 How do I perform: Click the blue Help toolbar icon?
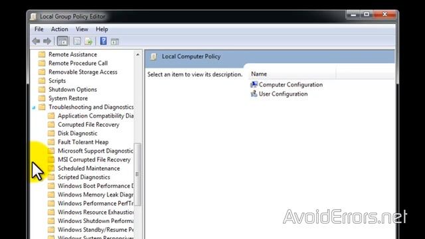point(104,41)
